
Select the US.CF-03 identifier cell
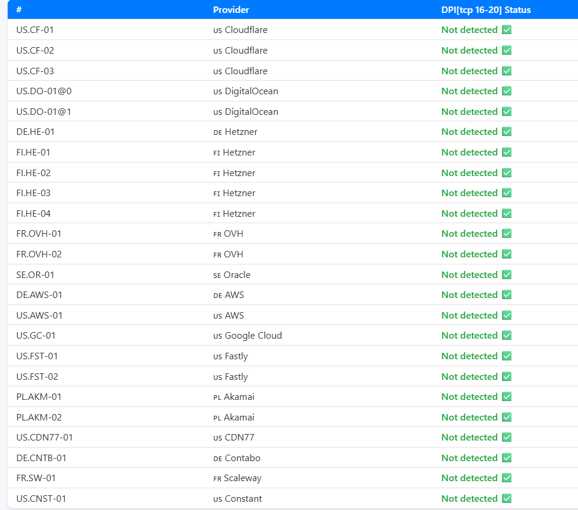click(x=35, y=71)
